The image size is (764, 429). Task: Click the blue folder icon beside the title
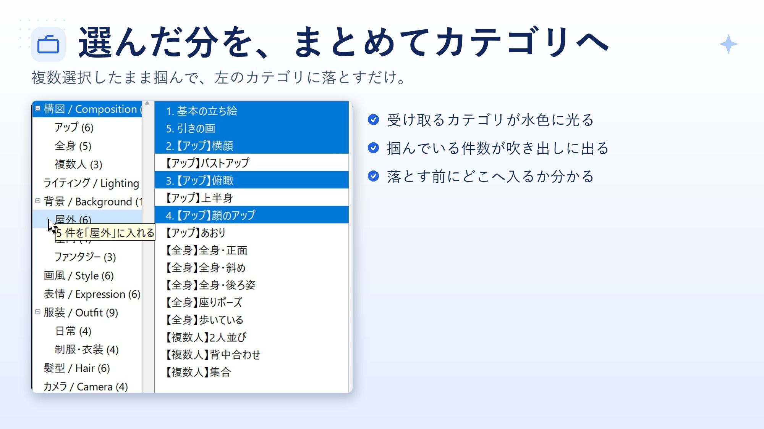(x=48, y=44)
